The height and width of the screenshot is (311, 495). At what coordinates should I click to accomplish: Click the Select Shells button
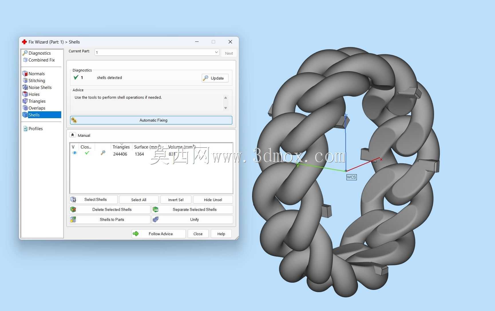click(93, 199)
